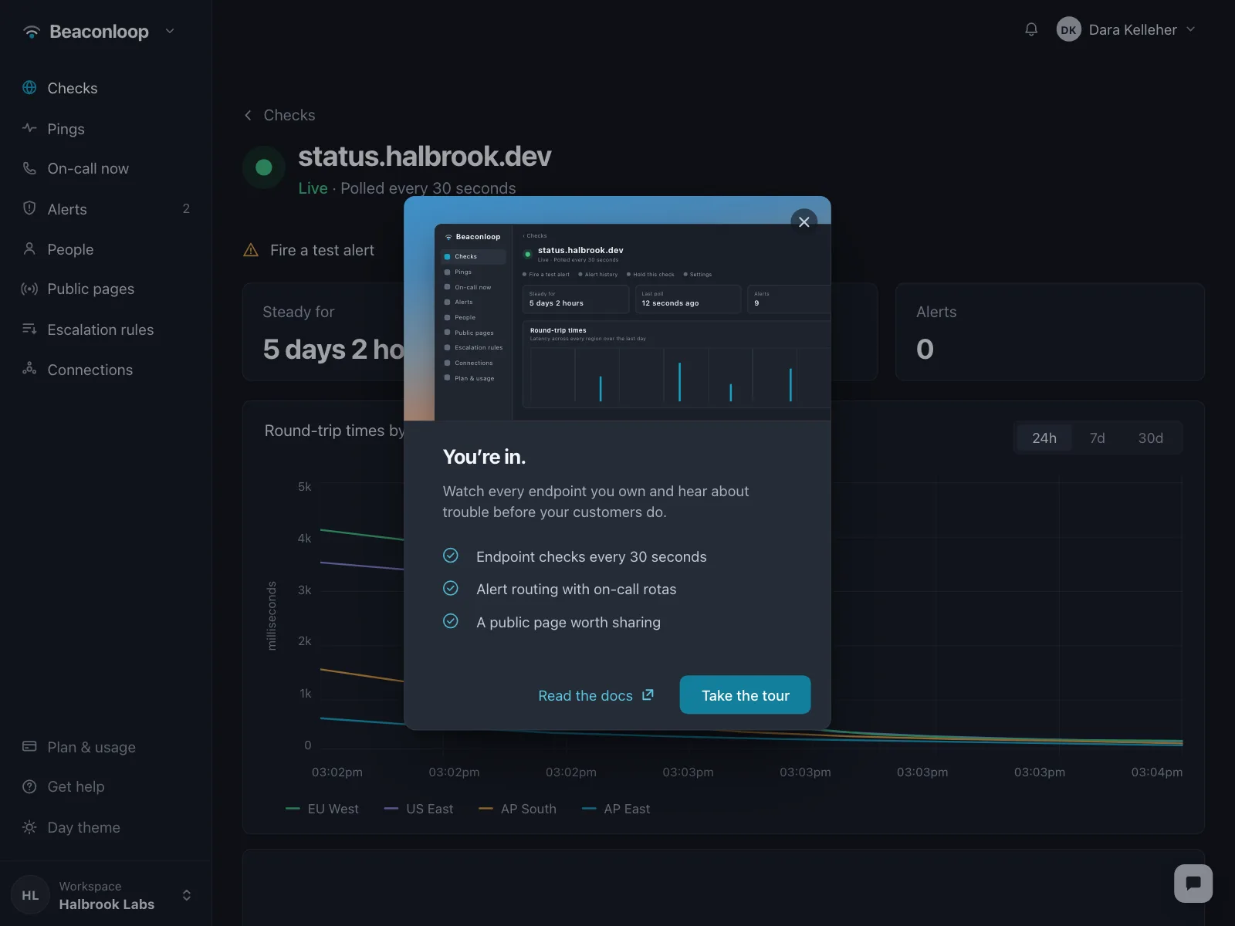This screenshot has width=1235, height=926.
Task: Toggle the EU West series in legend
Action: (322, 809)
